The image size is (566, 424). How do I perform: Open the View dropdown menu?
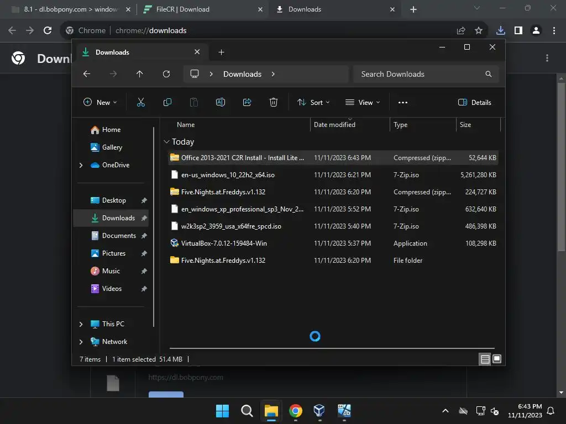pos(363,102)
